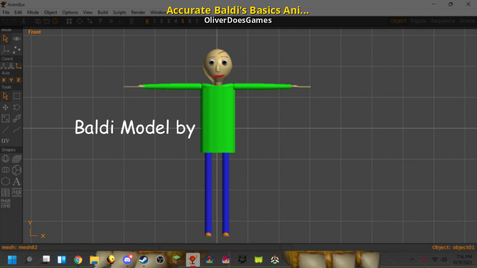This screenshot has height=268, width=477.
Task: Click the Baldi model's green shirt
Action: pyautogui.click(x=218, y=119)
